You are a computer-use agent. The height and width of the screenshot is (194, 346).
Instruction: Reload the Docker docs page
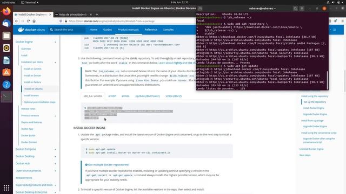pyautogui.click(x=28, y=21)
